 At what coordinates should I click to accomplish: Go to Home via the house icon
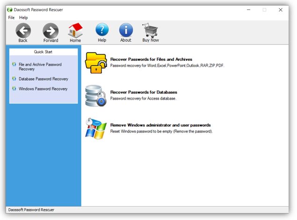pyautogui.click(x=75, y=30)
